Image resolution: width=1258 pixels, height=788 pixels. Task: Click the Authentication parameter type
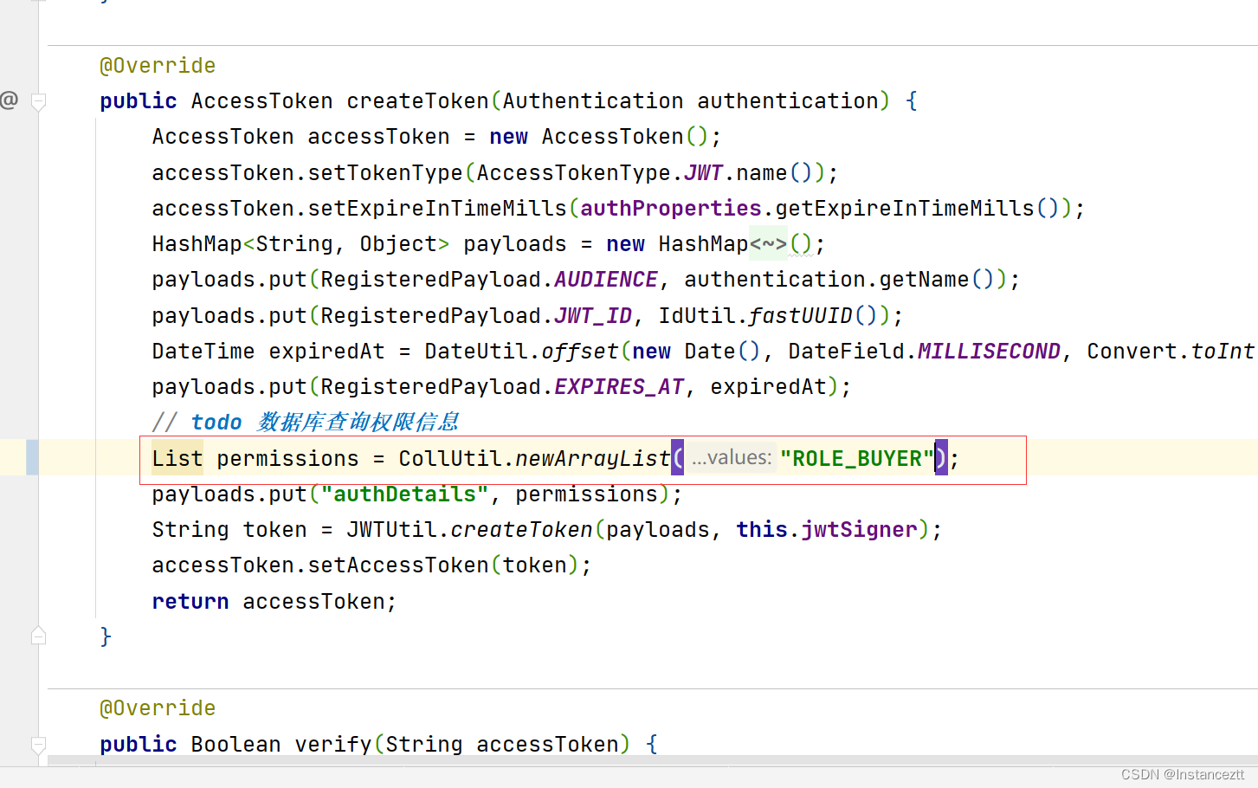pos(593,101)
